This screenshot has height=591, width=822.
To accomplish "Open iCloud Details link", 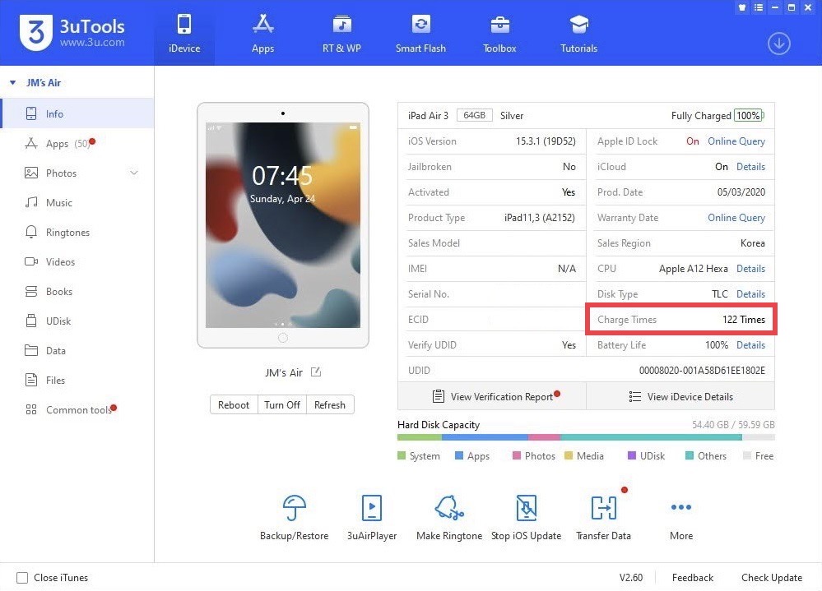I will coord(750,167).
